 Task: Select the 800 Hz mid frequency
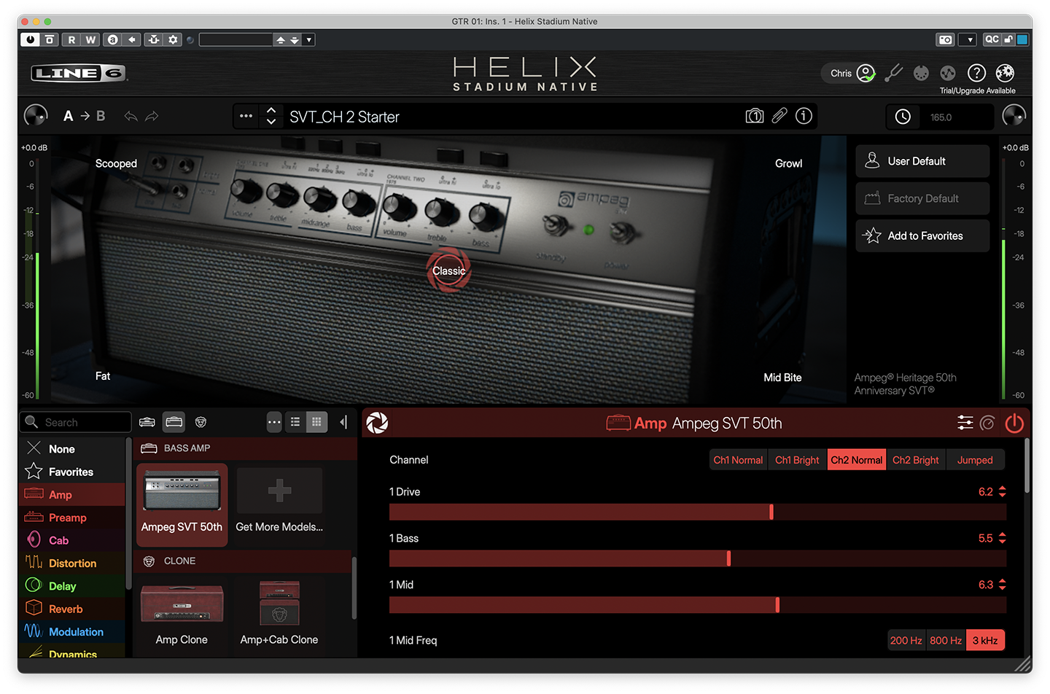pos(946,640)
